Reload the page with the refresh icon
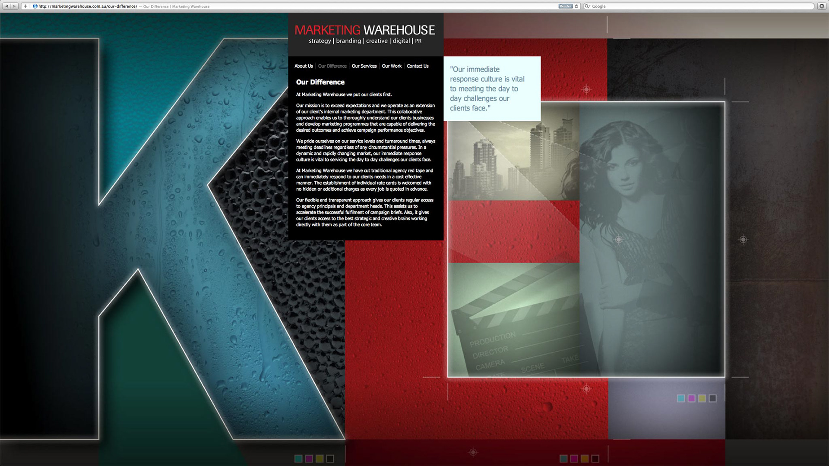Viewport: 829px width, 466px height. [576, 6]
